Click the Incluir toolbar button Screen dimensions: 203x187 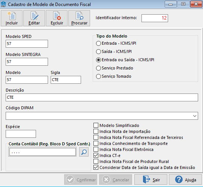pyautogui.click(x=12, y=18)
